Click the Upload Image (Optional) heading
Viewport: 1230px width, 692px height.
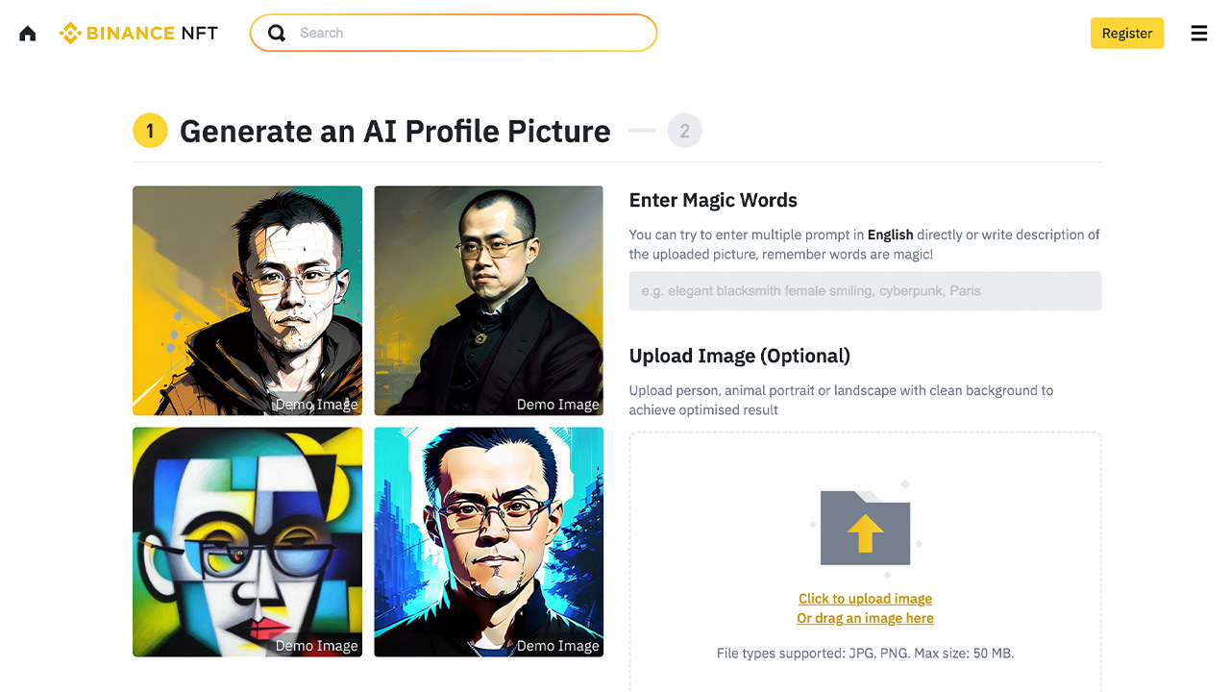740,356
